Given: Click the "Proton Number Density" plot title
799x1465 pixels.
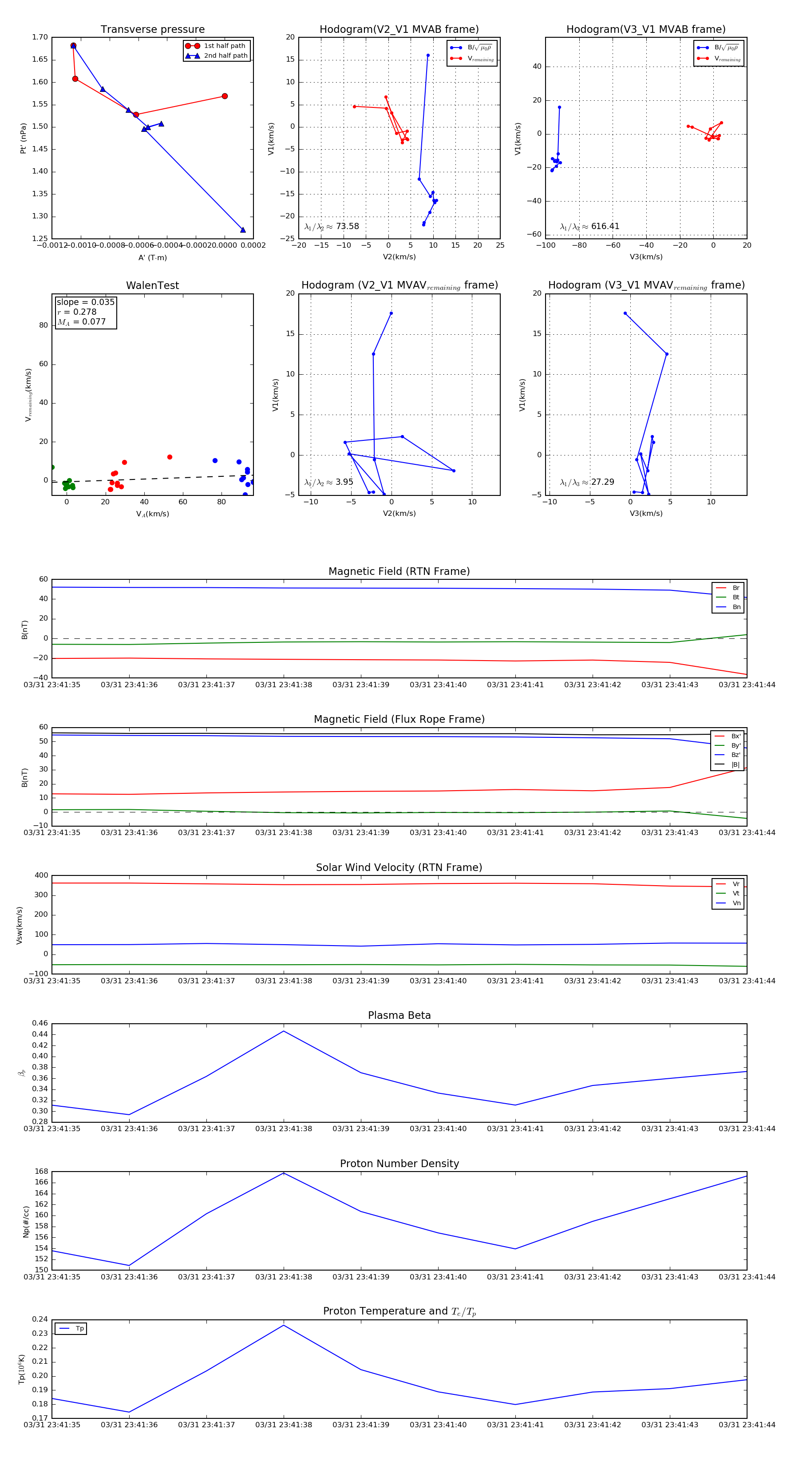Looking at the screenshot, I should tap(399, 1164).
